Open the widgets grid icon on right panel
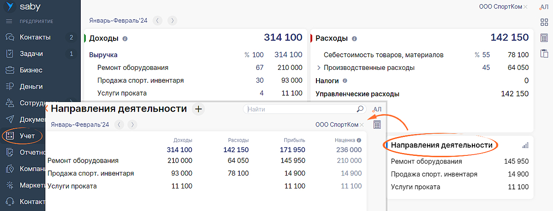Image resolution: width=553 pixels, height=211 pixels. pos(544,23)
